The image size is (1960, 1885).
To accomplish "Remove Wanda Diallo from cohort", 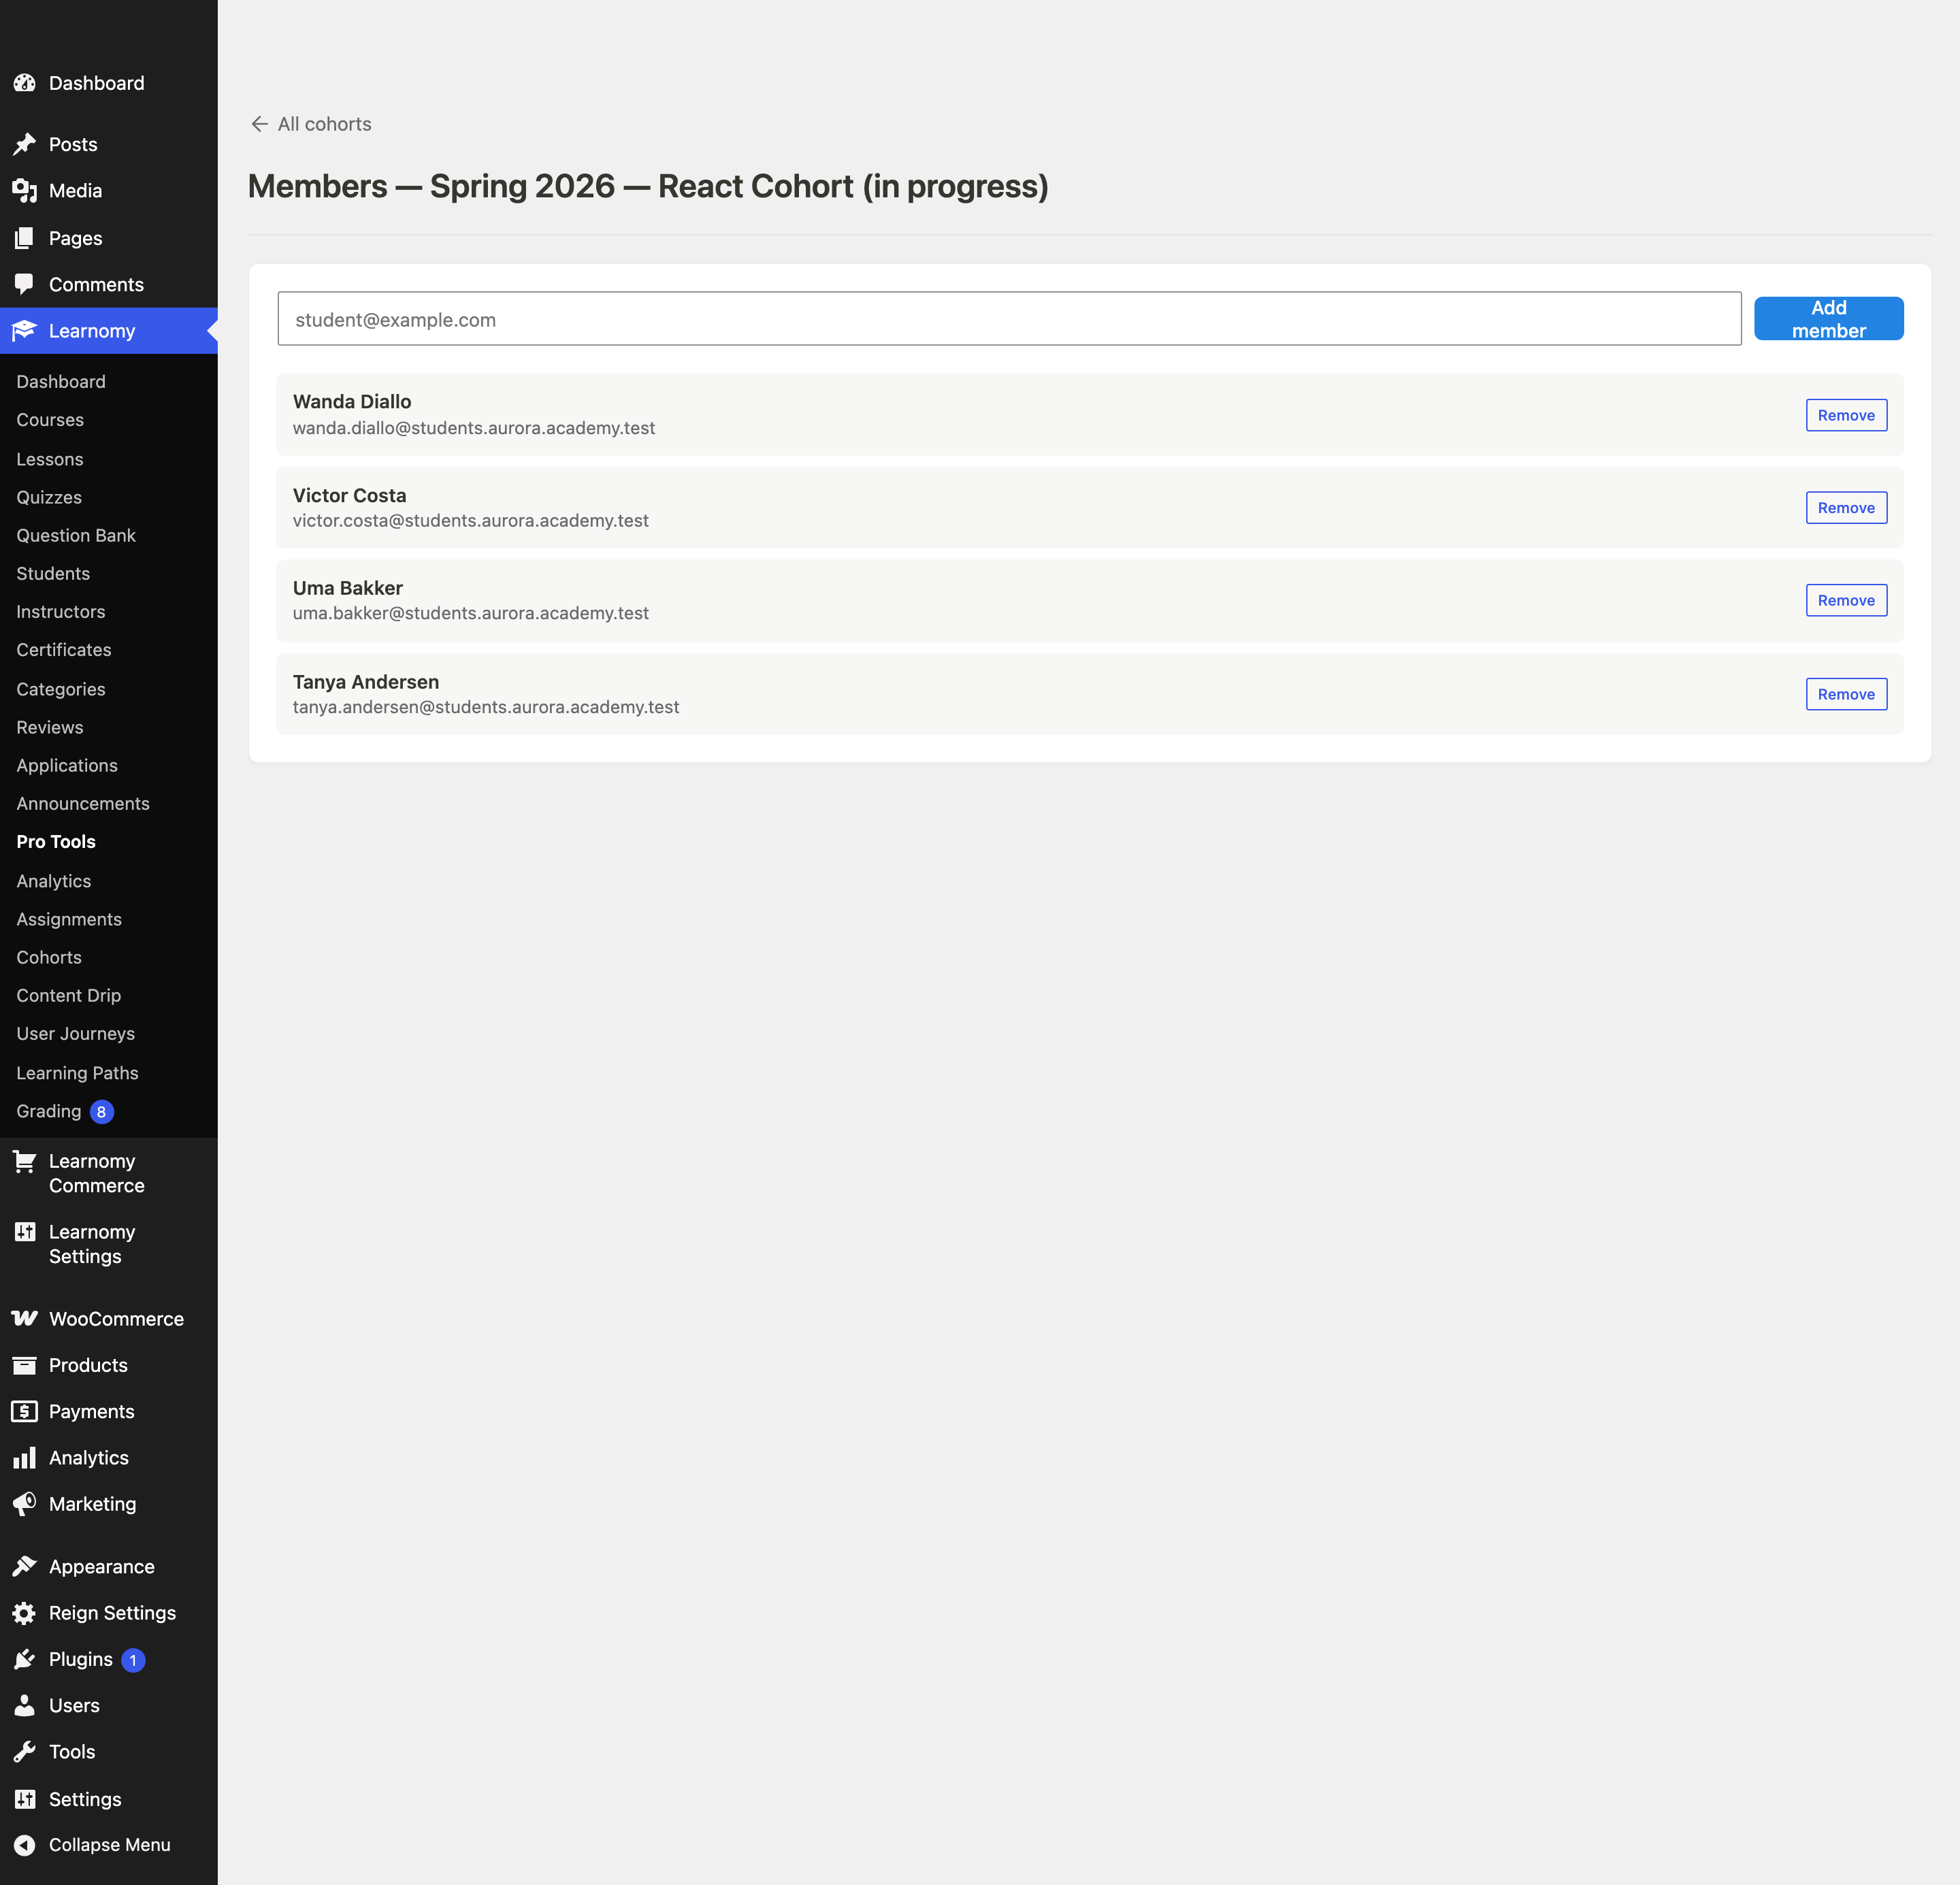I will coord(1846,415).
